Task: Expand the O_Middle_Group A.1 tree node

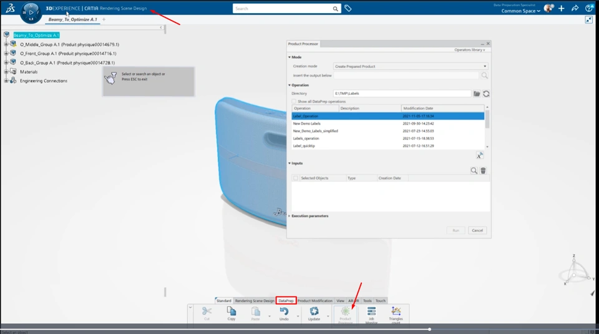Action: [6, 44]
